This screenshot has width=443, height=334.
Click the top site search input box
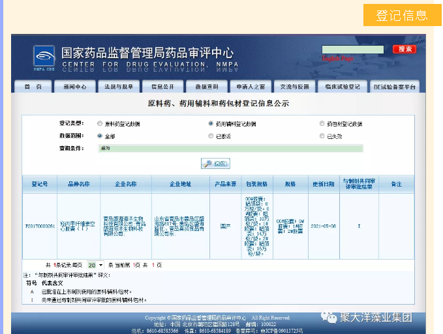(352, 50)
